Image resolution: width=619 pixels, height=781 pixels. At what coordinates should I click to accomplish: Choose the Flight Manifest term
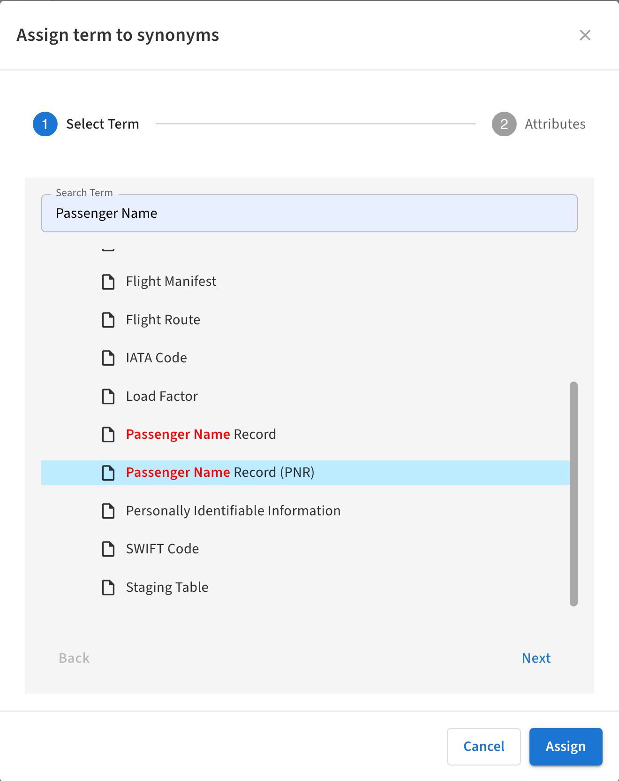coord(171,282)
